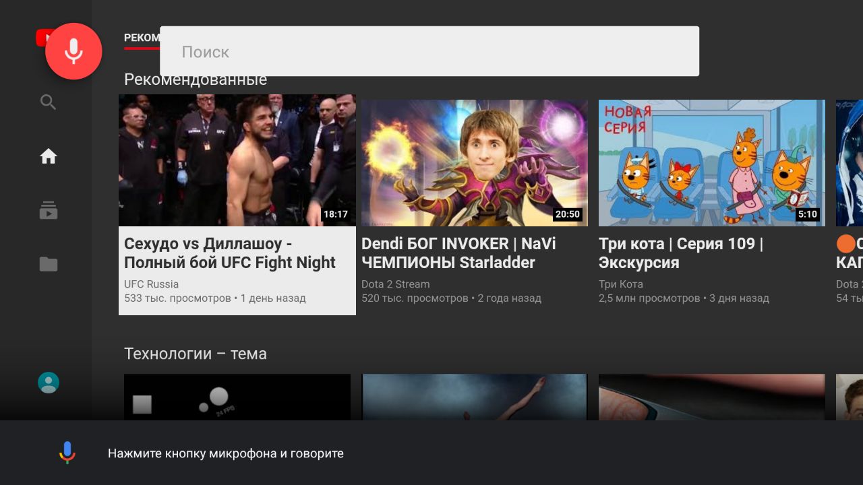Open search with the magnifier sidebar icon

(x=48, y=102)
